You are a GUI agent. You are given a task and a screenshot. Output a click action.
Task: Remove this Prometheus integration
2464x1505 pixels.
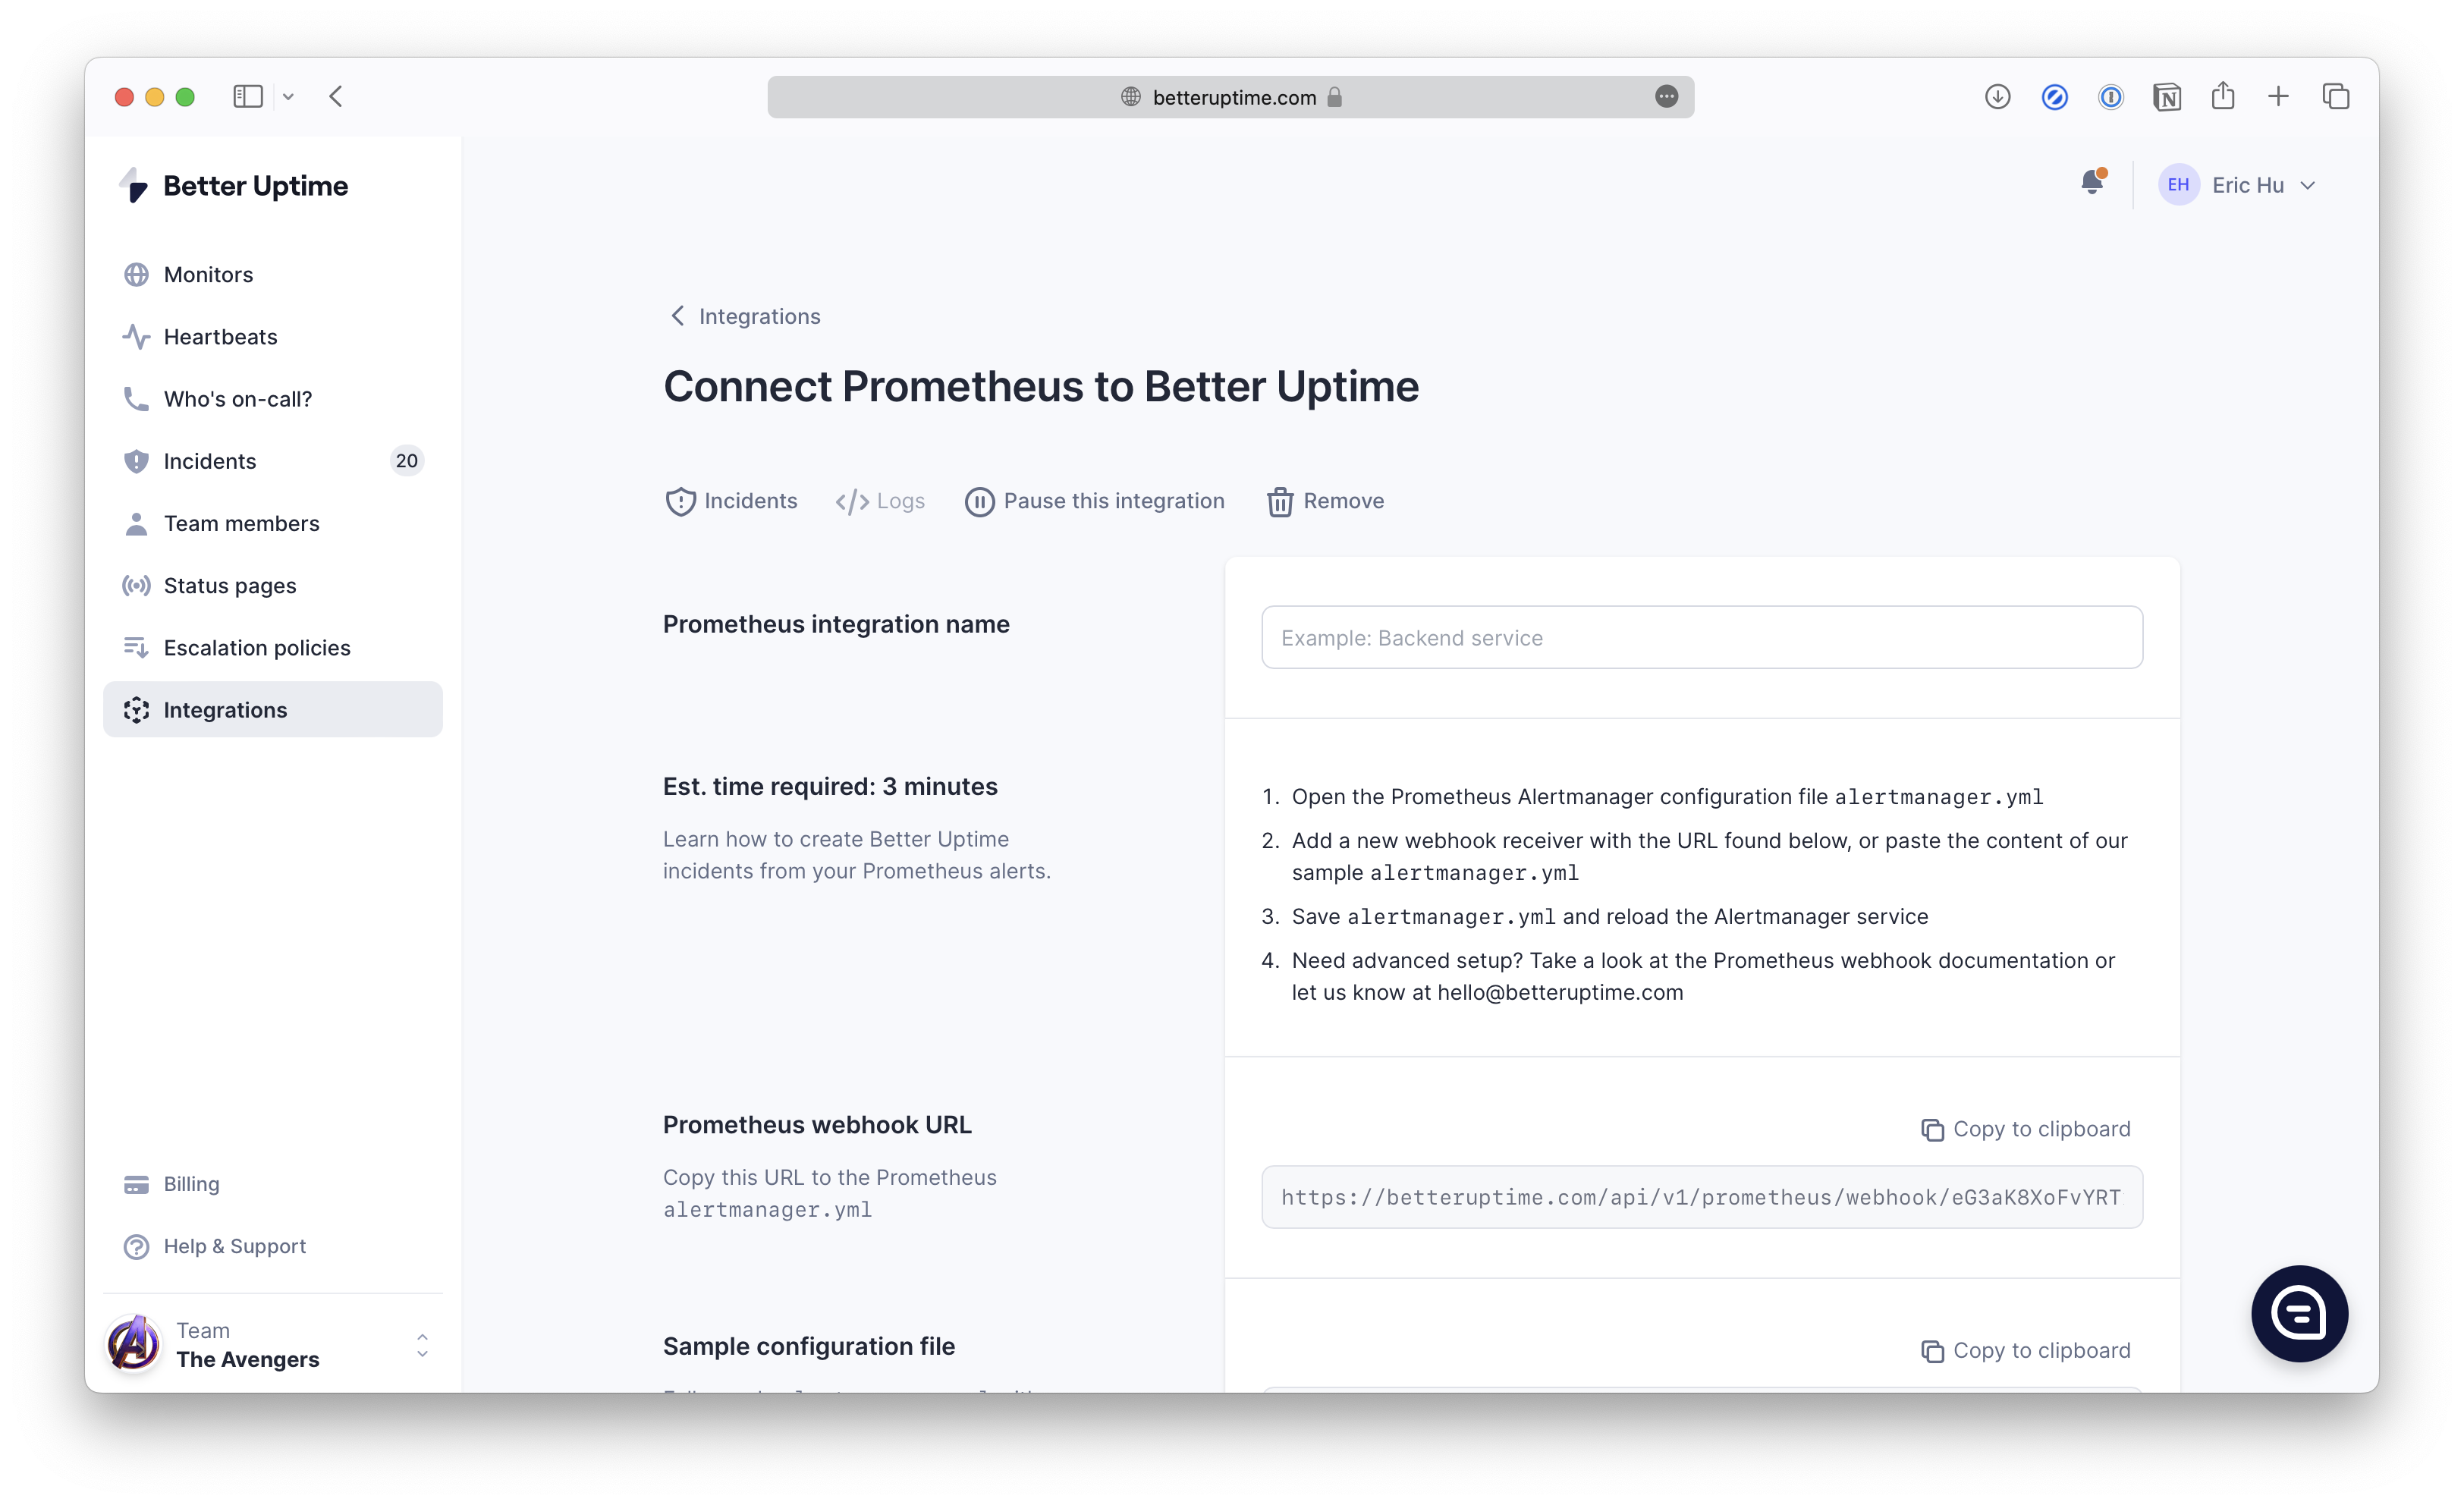(x=1326, y=501)
